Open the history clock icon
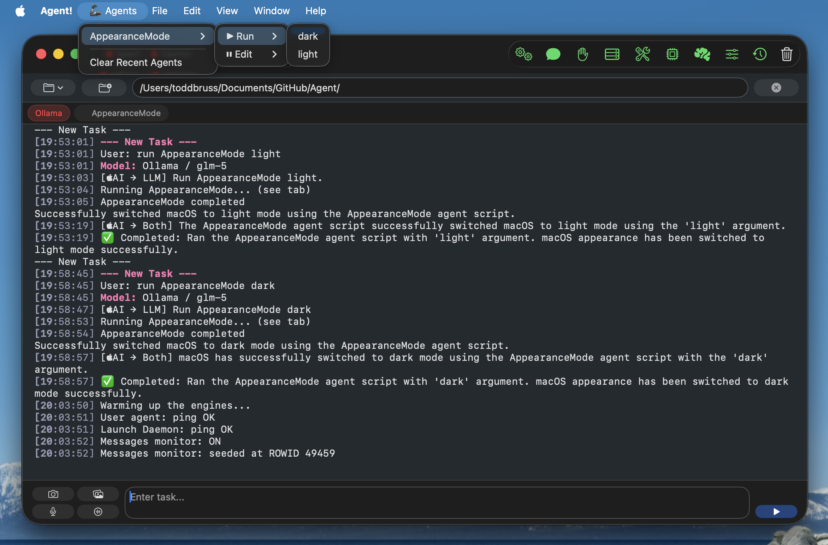The image size is (828, 545). pyautogui.click(x=759, y=54)
